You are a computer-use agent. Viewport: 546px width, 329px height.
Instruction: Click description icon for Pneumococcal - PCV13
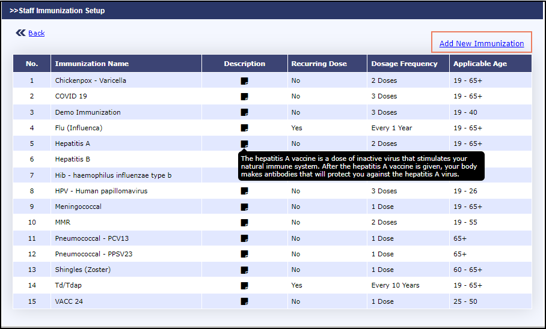[x=244, y=238]
